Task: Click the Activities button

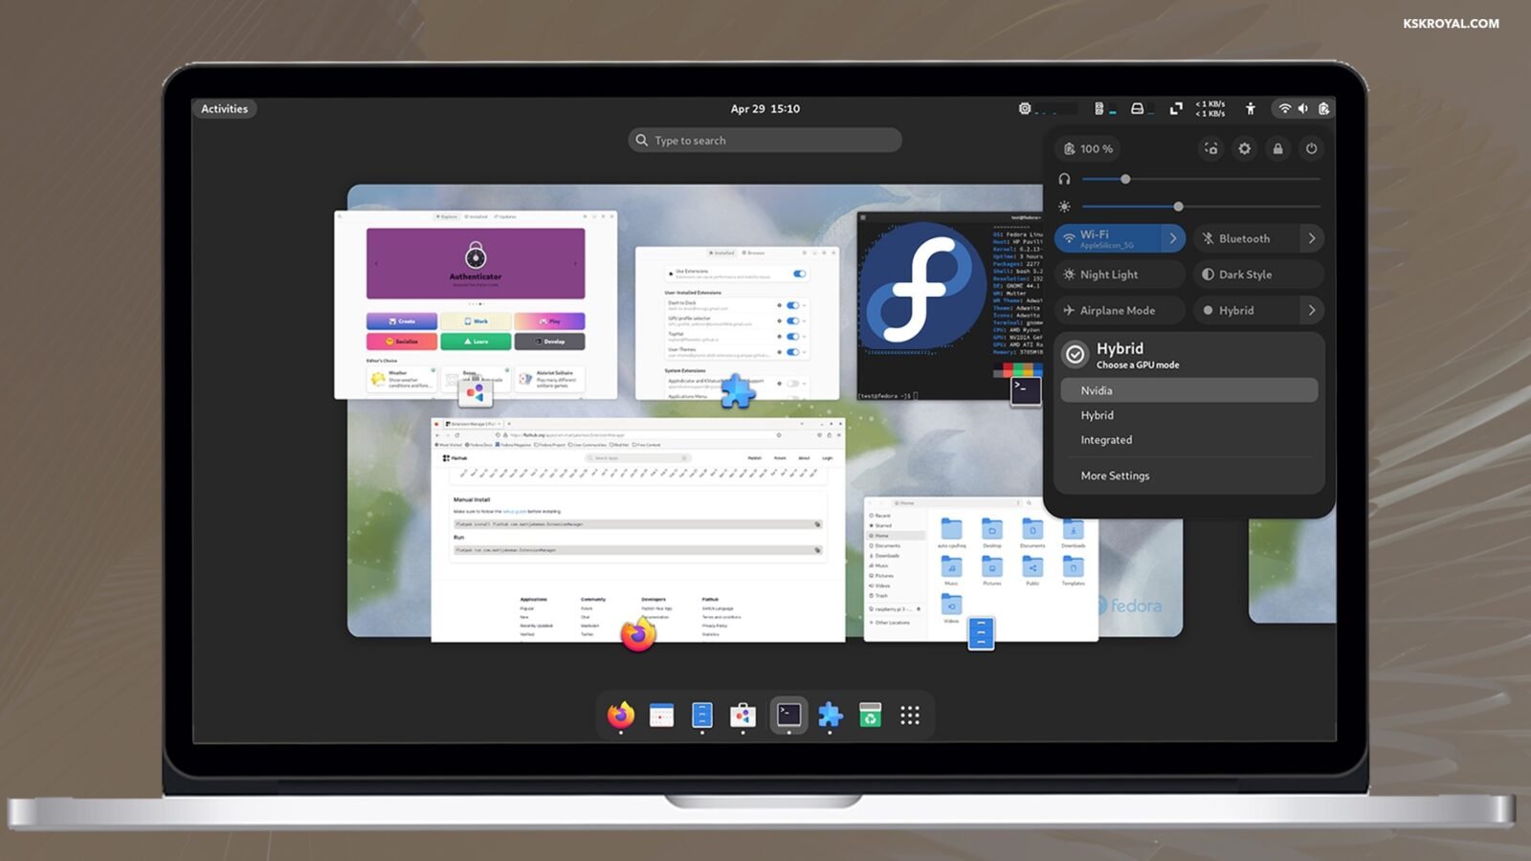Action: tap(225, 108)
